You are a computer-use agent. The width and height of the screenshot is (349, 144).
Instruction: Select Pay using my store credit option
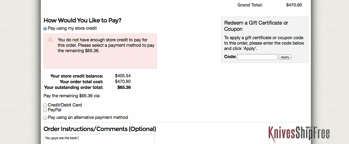pos(45,28)
